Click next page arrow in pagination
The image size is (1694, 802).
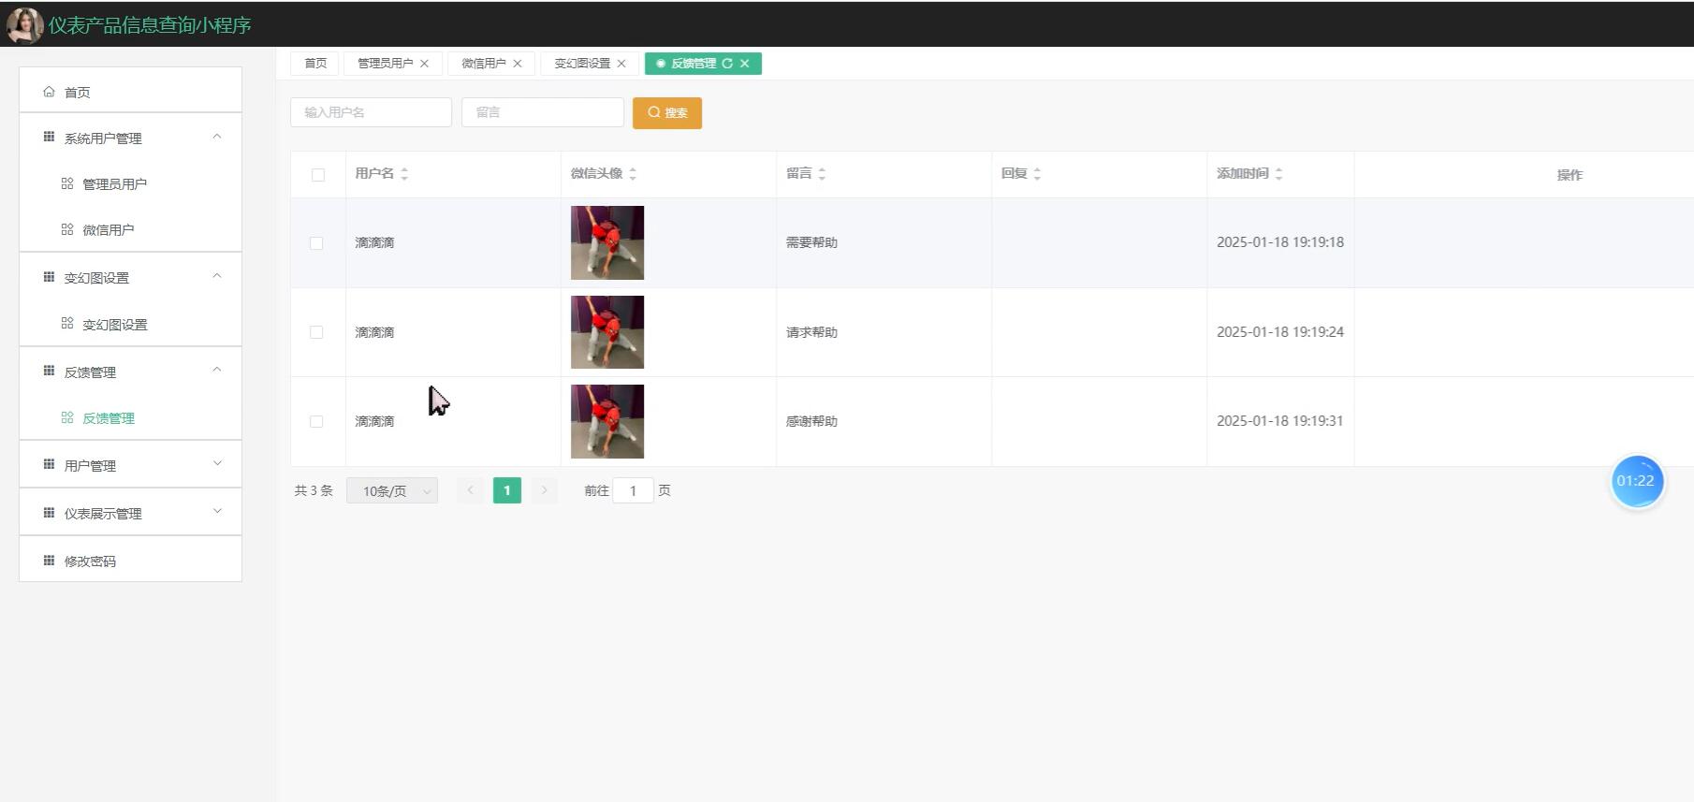point(544,490)
